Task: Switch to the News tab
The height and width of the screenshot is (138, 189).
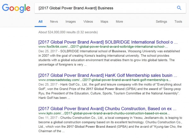Action: click(54, 22)
